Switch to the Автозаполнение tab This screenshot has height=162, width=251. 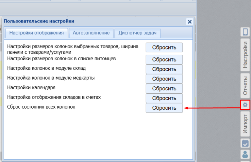pos(91,33)
